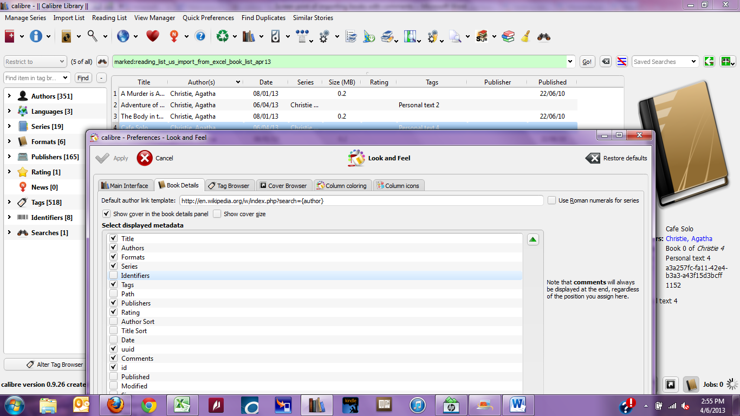This screenshot has width=740, height=416.
Task: Enable the Identifiers metadata checkbox
Action: 113,275
